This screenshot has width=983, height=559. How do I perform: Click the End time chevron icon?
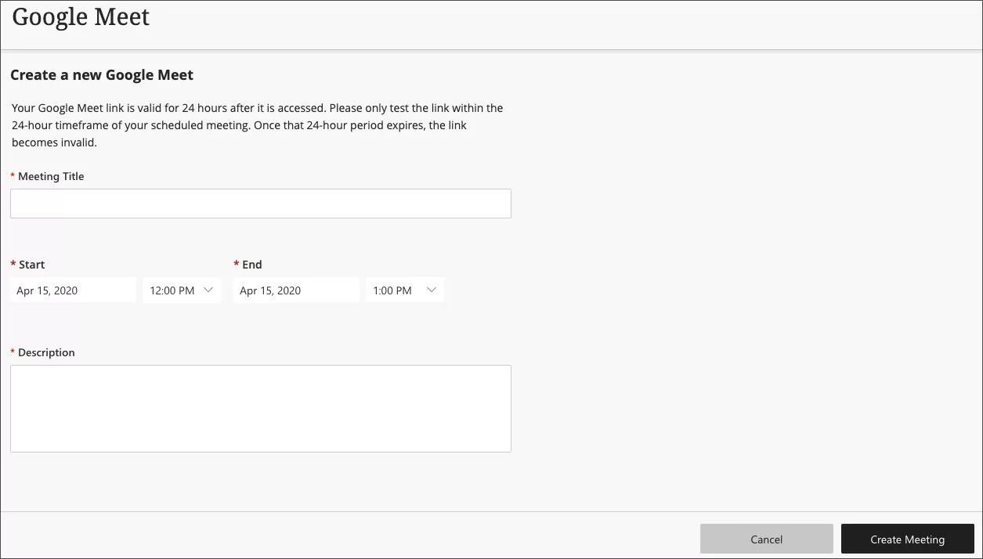(431, 290)
